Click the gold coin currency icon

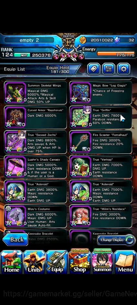pyautogui.click(x=83, y=40)
